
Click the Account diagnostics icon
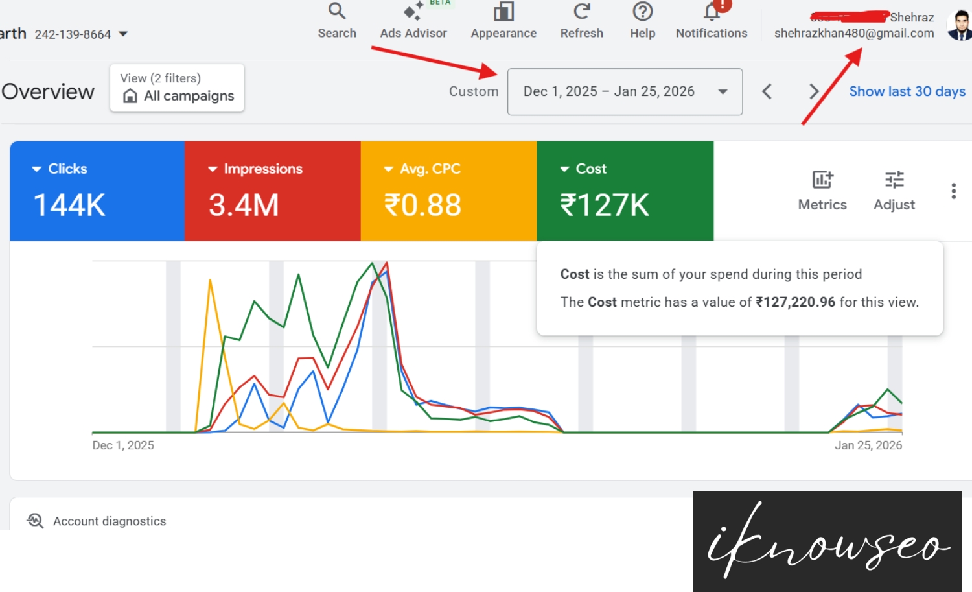click(x=34, y=520)
